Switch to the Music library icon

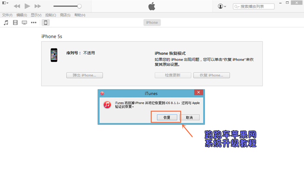tap(6, 22)
